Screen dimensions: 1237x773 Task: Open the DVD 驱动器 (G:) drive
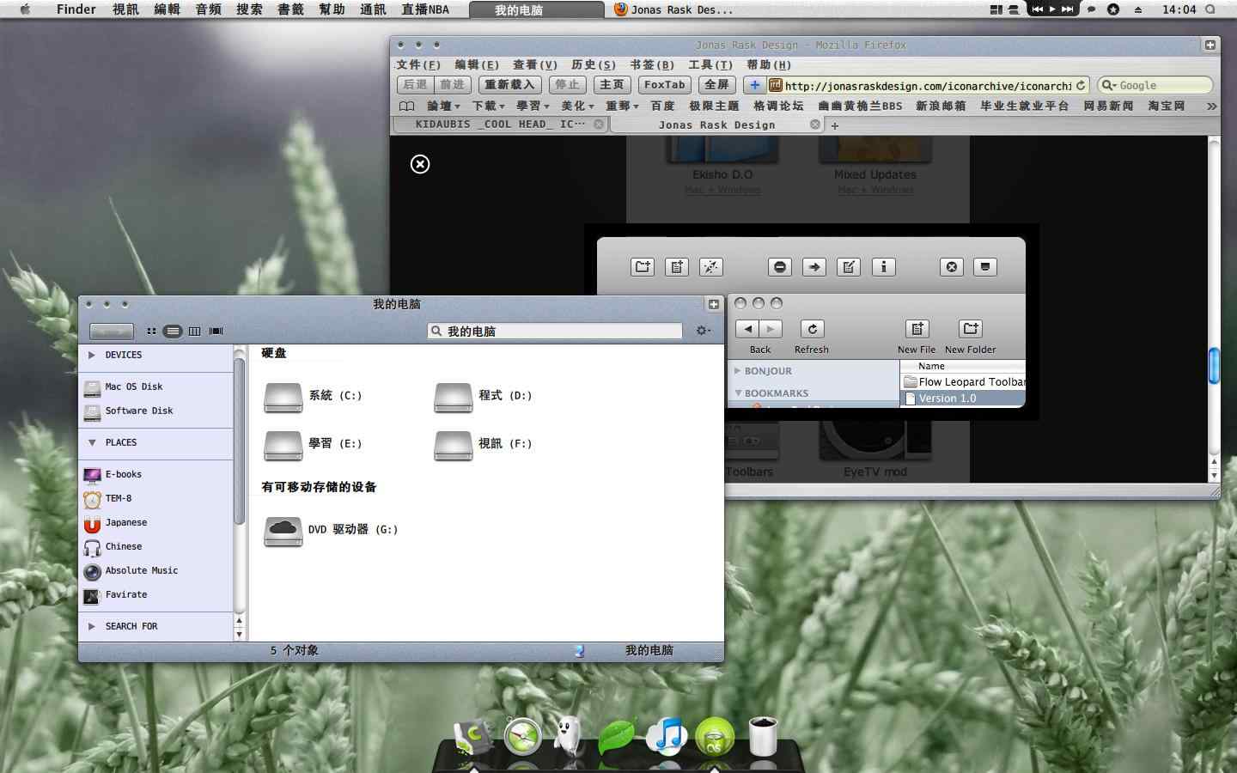pyautogui.click(x=331, y=530)
